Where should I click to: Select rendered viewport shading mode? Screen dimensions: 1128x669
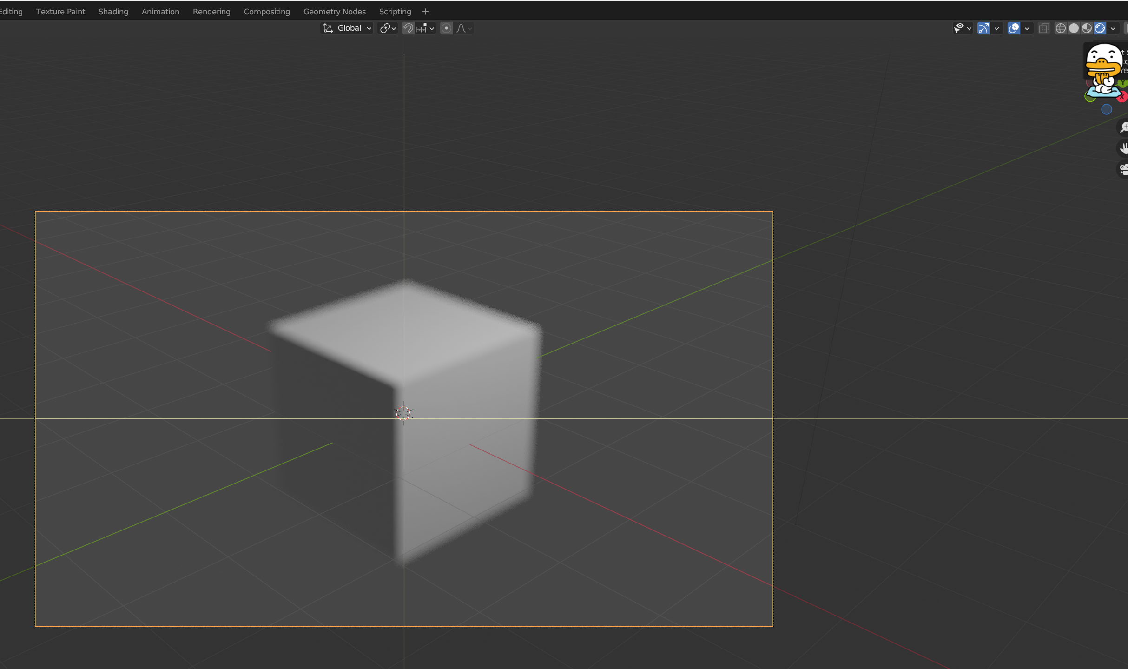pyautogui.click(x=1100, y=29)
